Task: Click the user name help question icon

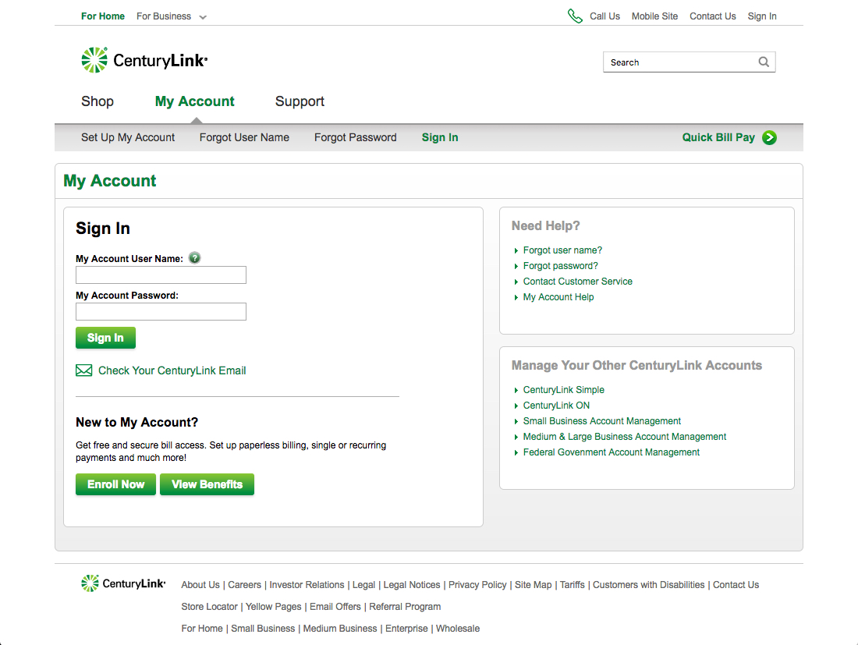Action: (x=195, y=258)
